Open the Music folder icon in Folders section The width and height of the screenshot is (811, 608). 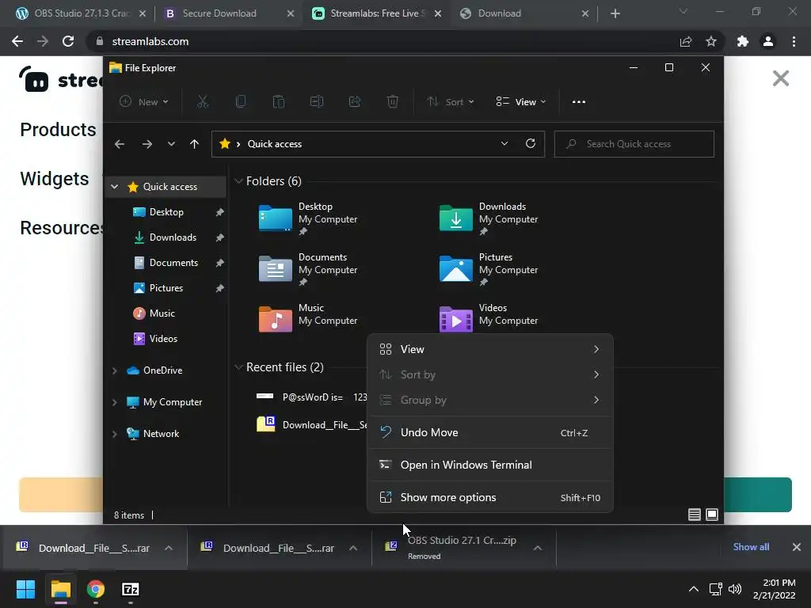[275, 319]
